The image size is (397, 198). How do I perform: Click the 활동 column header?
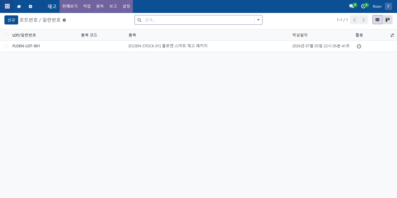point(359,35)
